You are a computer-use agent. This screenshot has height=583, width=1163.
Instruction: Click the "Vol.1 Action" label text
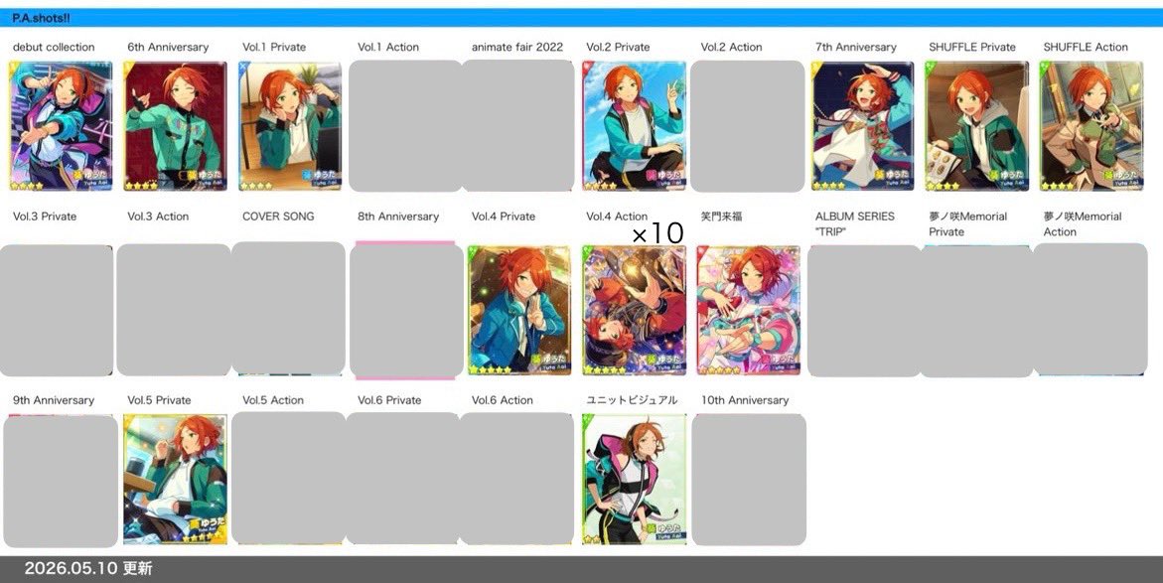tap(388, 47)
